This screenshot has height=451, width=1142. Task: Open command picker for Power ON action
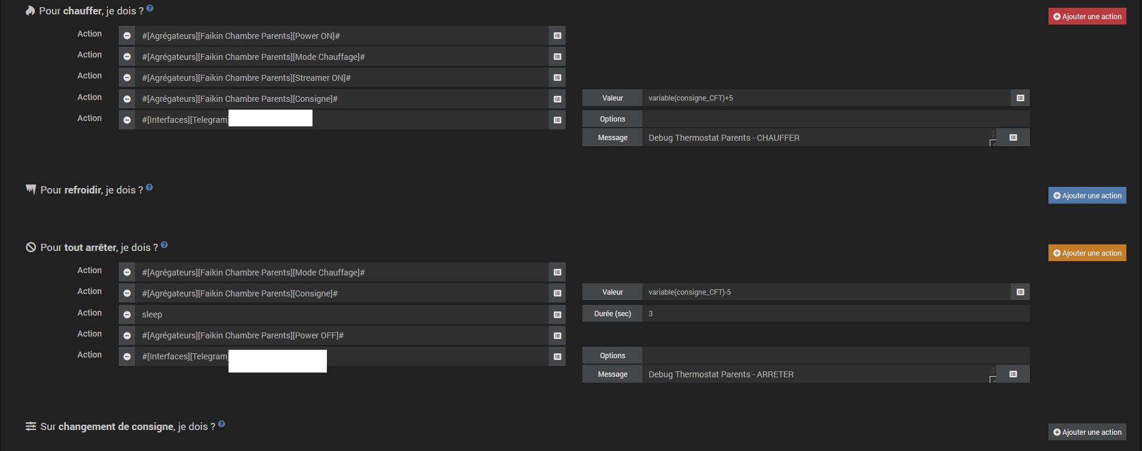(x=557, y=36)
